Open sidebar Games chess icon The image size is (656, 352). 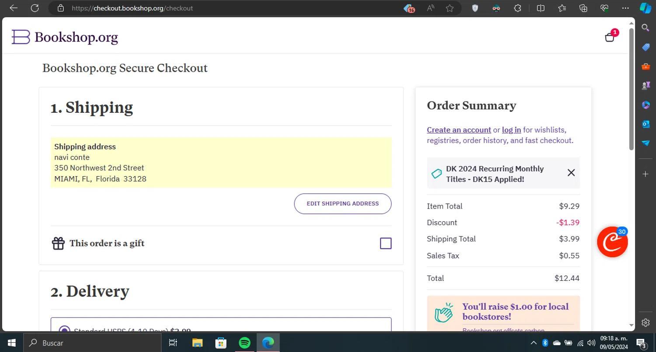click(x=646, y=86)
